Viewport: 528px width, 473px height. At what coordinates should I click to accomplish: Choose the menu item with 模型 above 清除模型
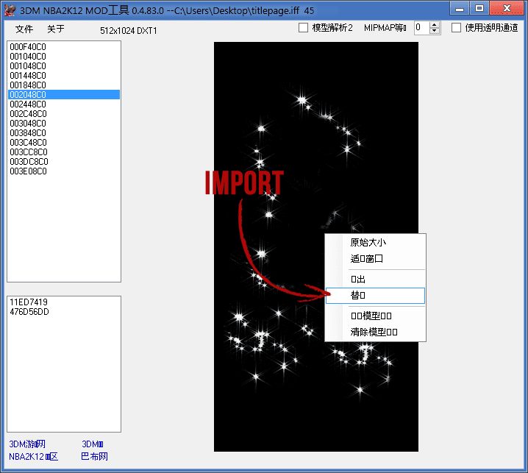click(375, 316)
